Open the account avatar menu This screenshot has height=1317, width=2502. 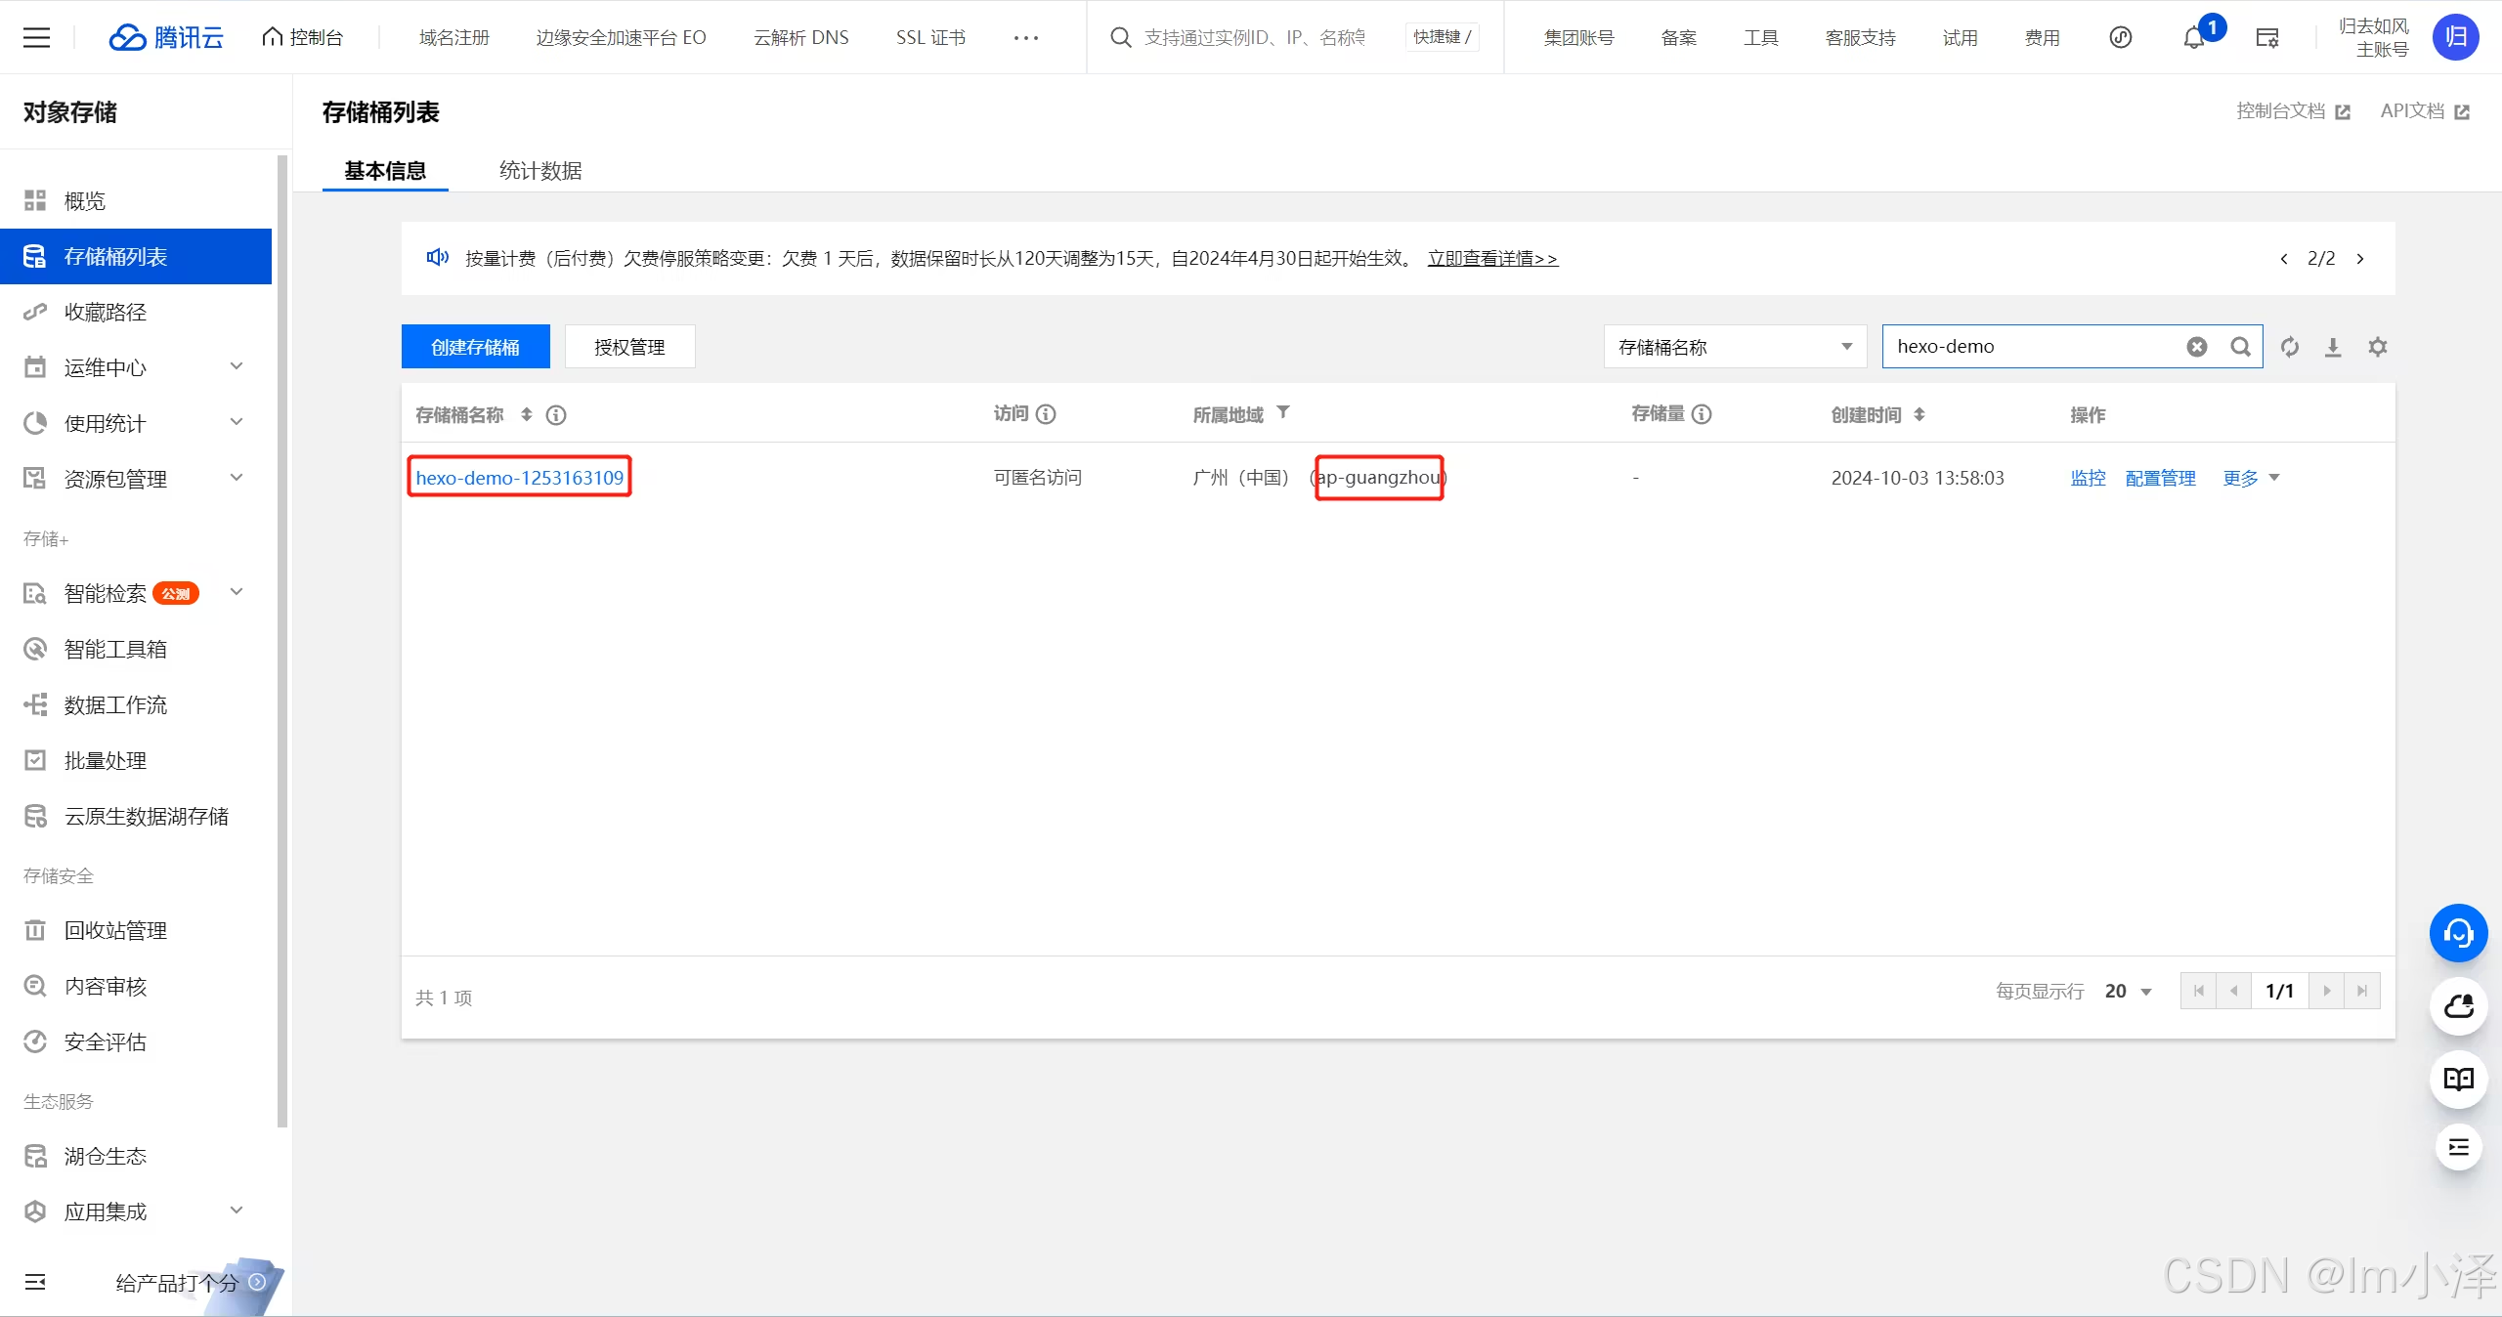(2455, 37)
